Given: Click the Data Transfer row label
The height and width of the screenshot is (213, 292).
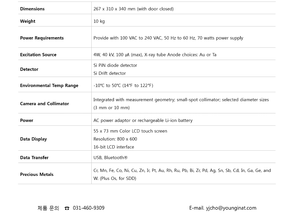Looking at the screenshot, I should (34, 158).
